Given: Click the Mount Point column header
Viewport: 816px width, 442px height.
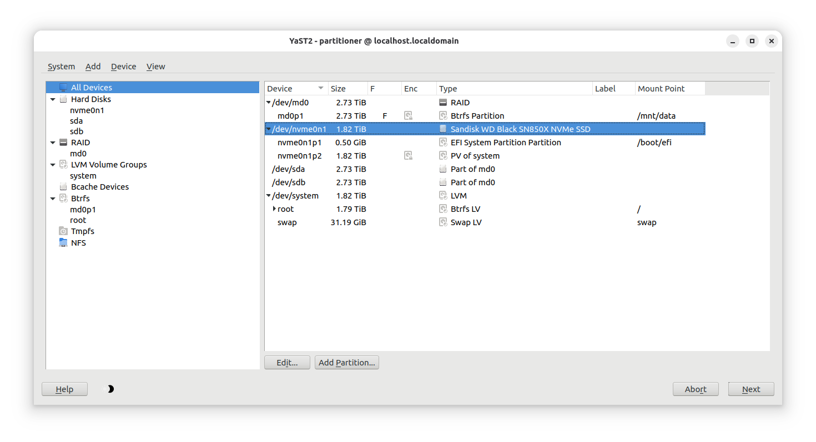Looking at the screenshot, I should pos(670,89).
